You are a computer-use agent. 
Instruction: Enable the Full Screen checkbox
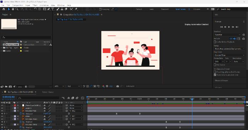click(x=215, y=65)
